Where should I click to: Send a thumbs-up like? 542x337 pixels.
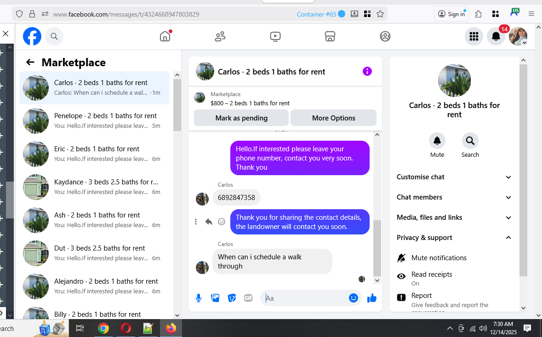372,298
